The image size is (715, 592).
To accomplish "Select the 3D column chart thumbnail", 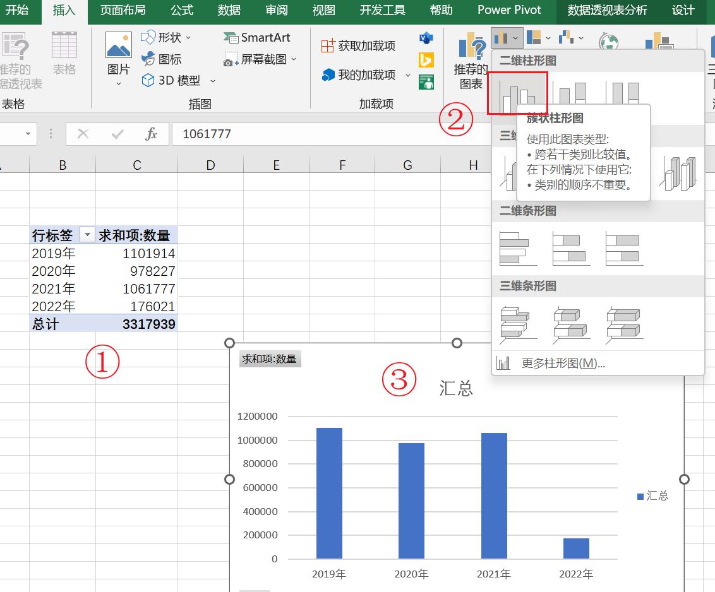I will pyautogui.click(x=678, y=173).
